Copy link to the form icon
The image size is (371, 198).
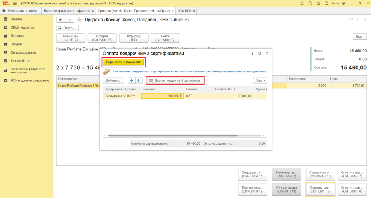point(351,20)
